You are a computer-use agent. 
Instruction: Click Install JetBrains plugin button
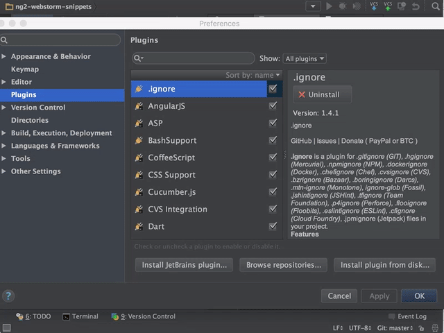184,265
